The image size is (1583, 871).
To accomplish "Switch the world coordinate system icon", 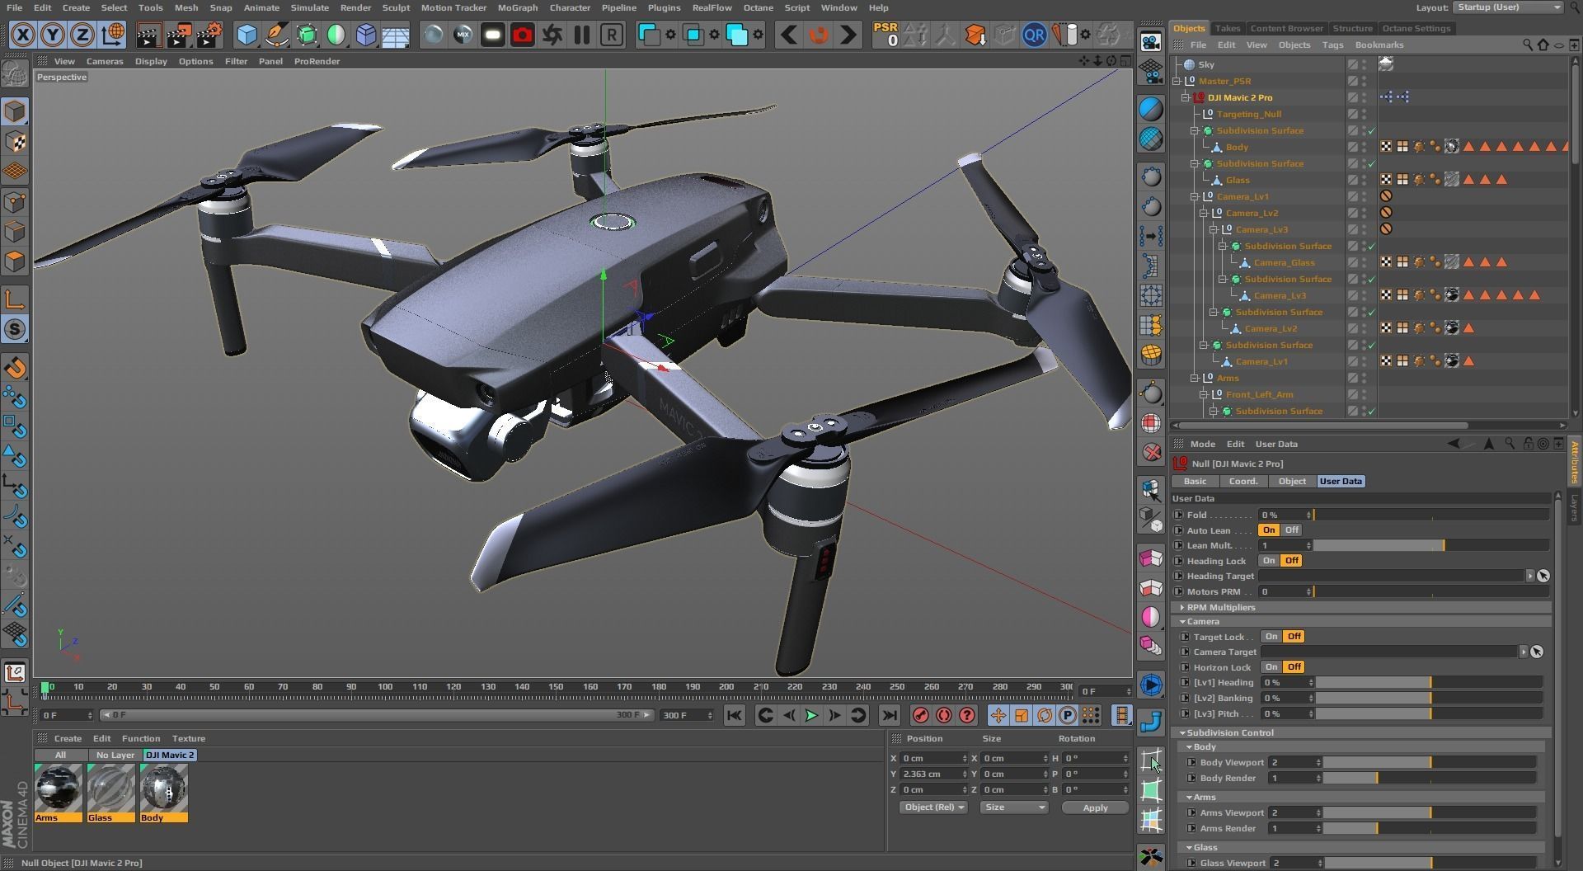I will pyautogui.click(x=113, y=35).
